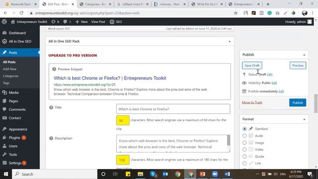318x179 pixels.
Task: Select the Standard post format
Action: [244, 129]
